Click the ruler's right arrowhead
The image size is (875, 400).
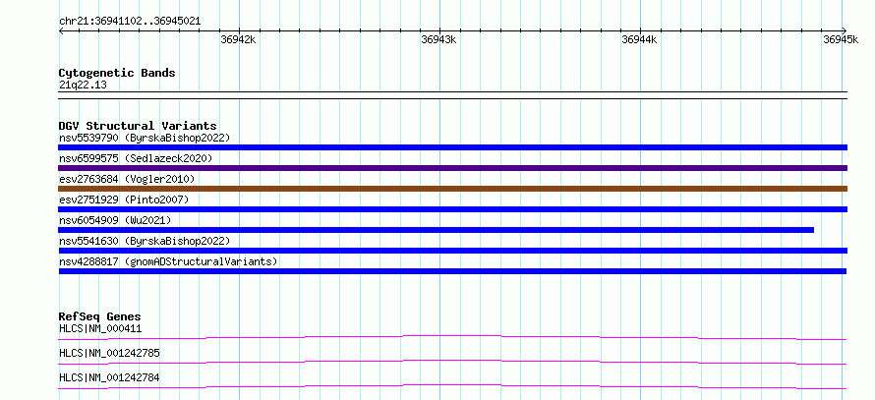(x=845, y=30)
